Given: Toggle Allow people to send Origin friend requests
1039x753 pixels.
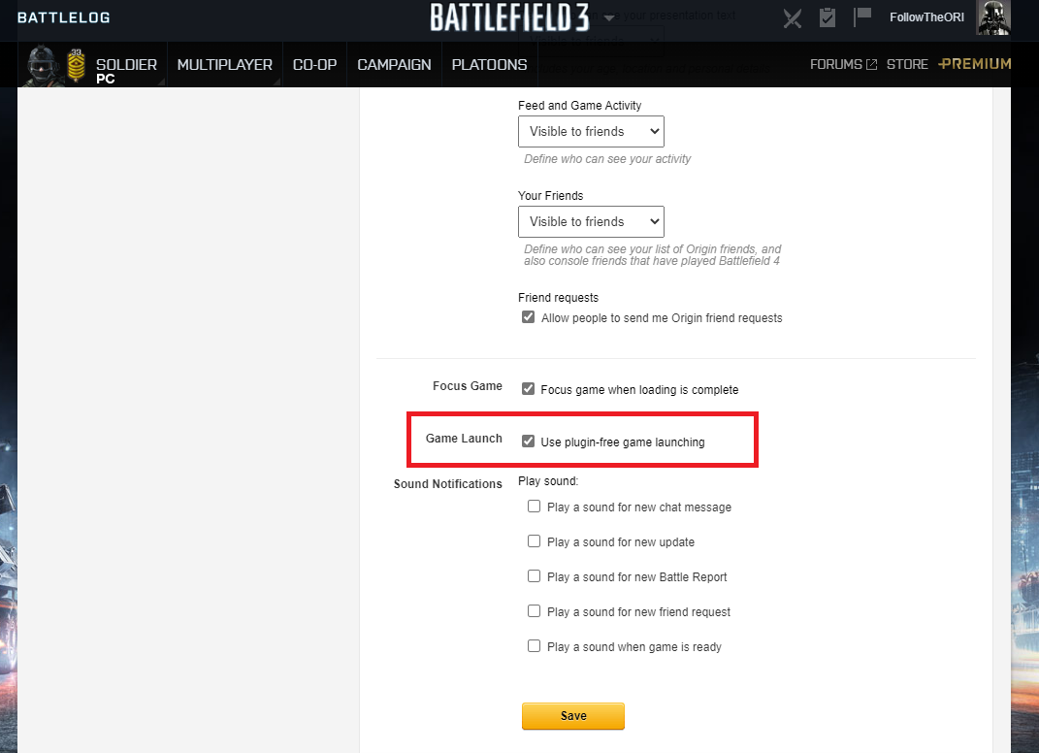Looking at the screenshot, I should (528, 317).
